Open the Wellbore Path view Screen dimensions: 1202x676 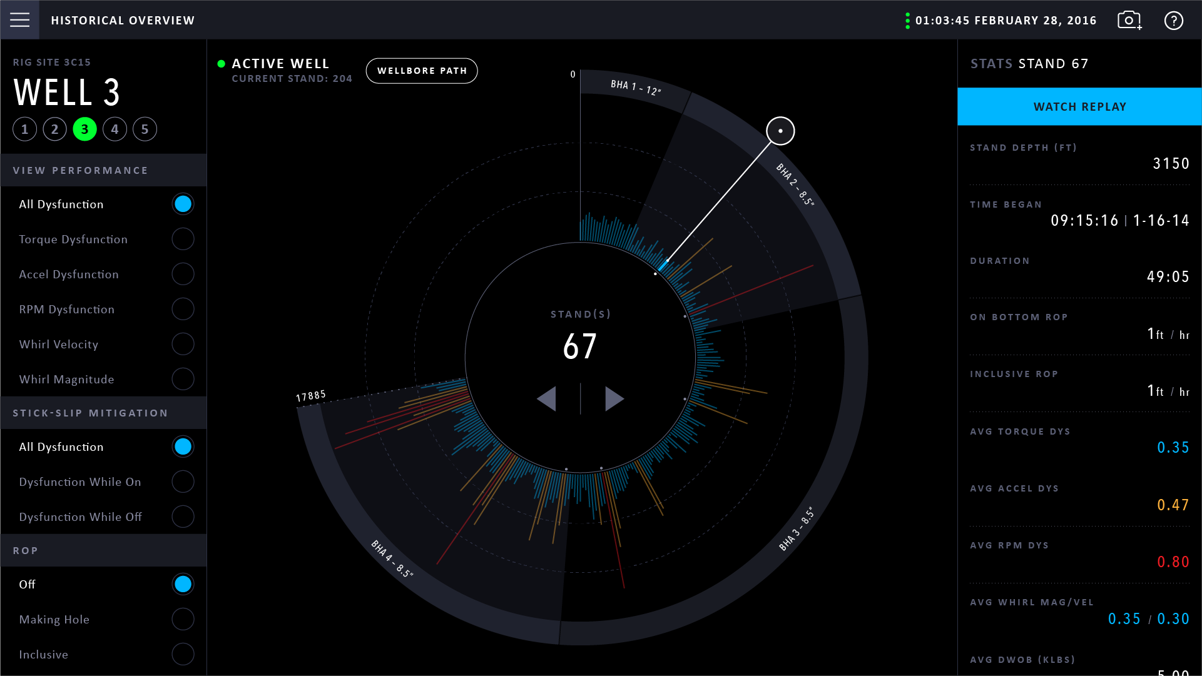pyautogui.click(x=422, y=71)
